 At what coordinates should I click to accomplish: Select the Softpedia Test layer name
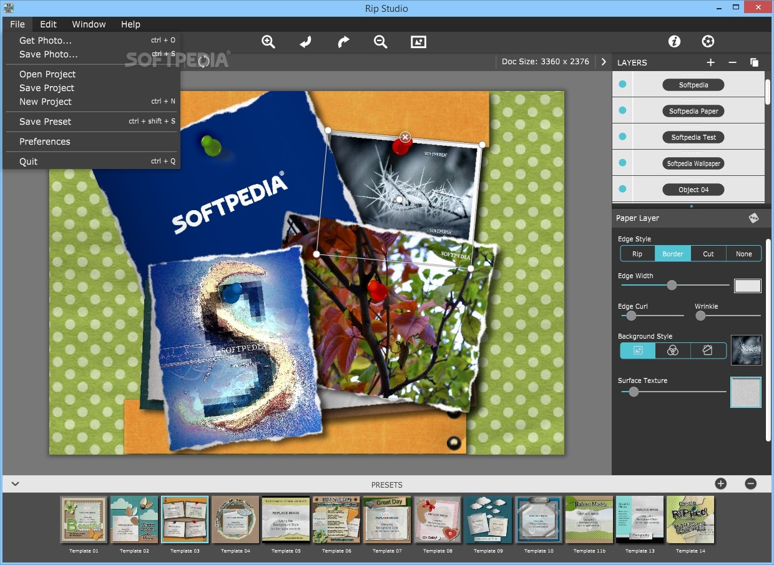[x=693, y=137]
